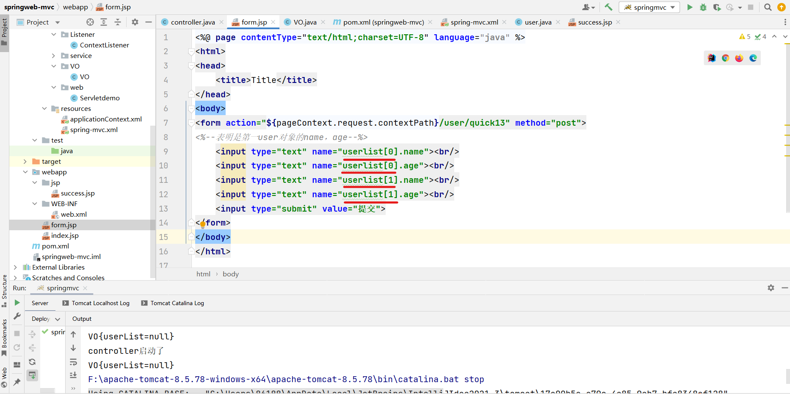This screenshot has height=394, width=790.
Task: Click the Build Project hammer icon
Action: [x=608, y=7]
